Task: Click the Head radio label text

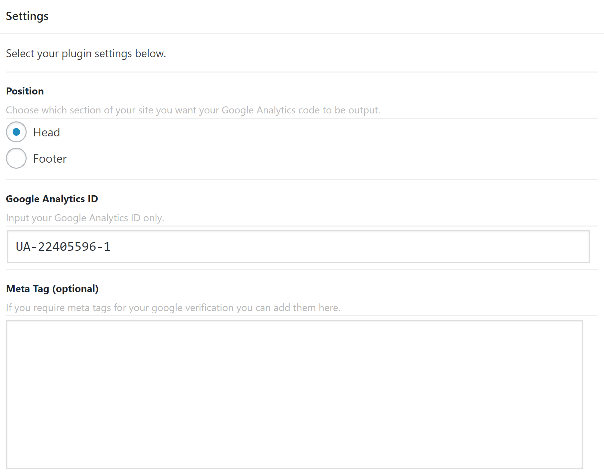Action: tap(46, 132)
